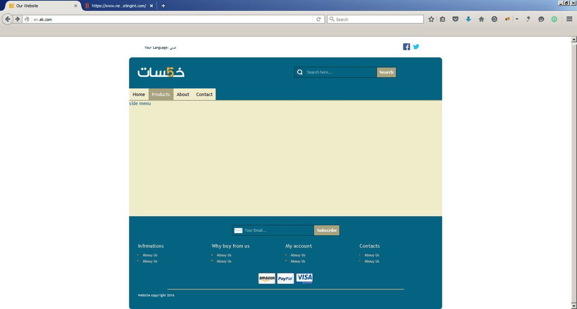The image size is (577, 309).
Task: Click the site identity globe icon
Action: (27, 19)
